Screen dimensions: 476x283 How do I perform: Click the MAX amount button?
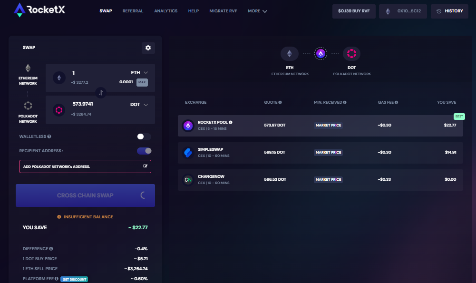142,82
